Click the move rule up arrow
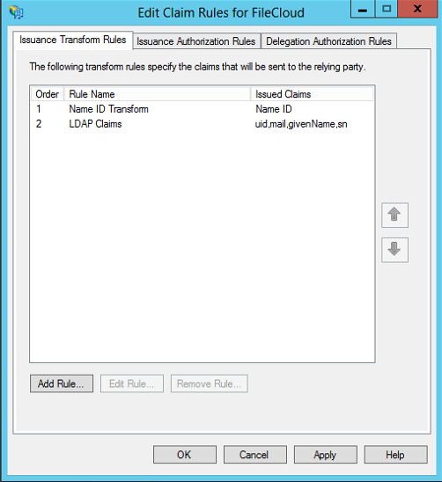The height and width of the screenshot is (482, 442). pyautogui.click(x=395, y=215)
